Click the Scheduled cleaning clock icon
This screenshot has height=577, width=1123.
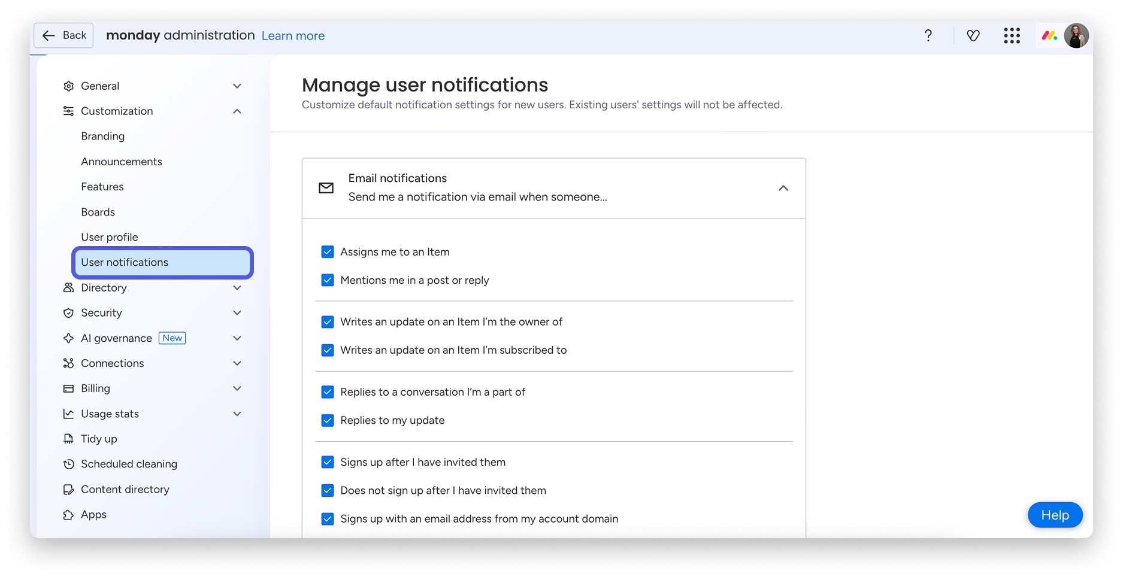click(69, 464)
